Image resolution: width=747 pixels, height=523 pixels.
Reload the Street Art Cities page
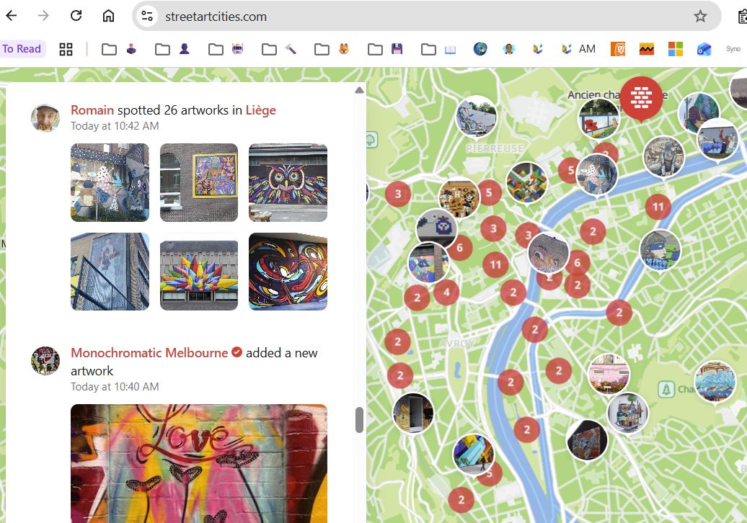76,16
